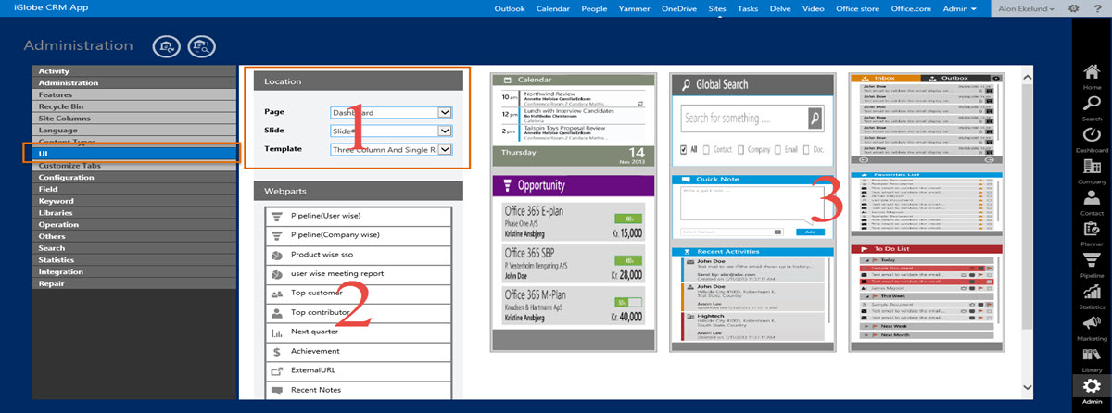The height and width of the screenshot is (413, 1112).
Task: Open Dashboard in the right sidebar
Action: tap(1092, 140)
